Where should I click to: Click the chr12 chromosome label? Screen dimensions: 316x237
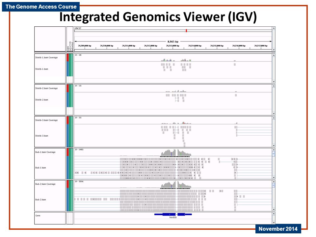click(x=79, y=28)
